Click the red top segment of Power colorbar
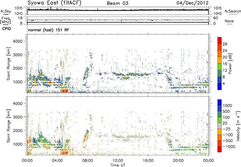 [220, 40]
